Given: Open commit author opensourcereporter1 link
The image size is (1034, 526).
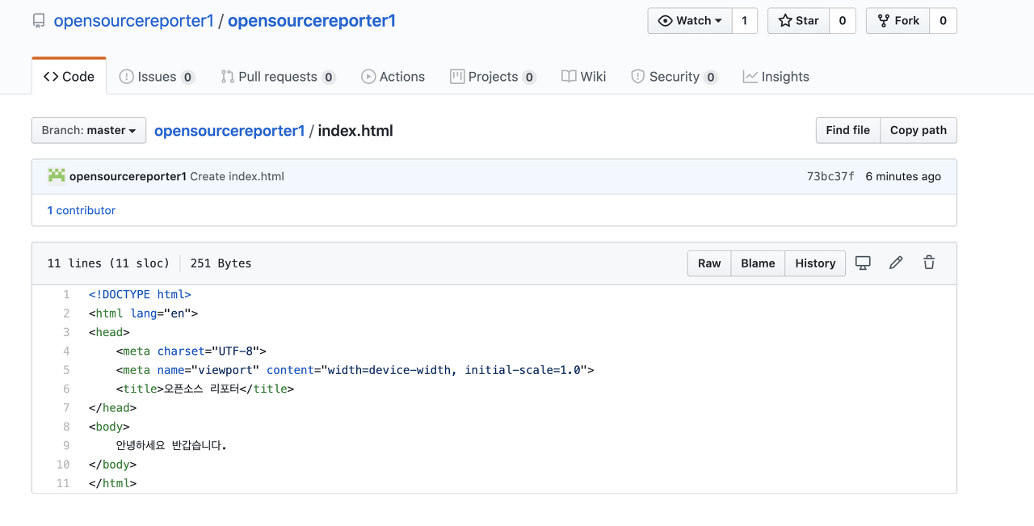Looking at the screenshot, I should (128, 176).
